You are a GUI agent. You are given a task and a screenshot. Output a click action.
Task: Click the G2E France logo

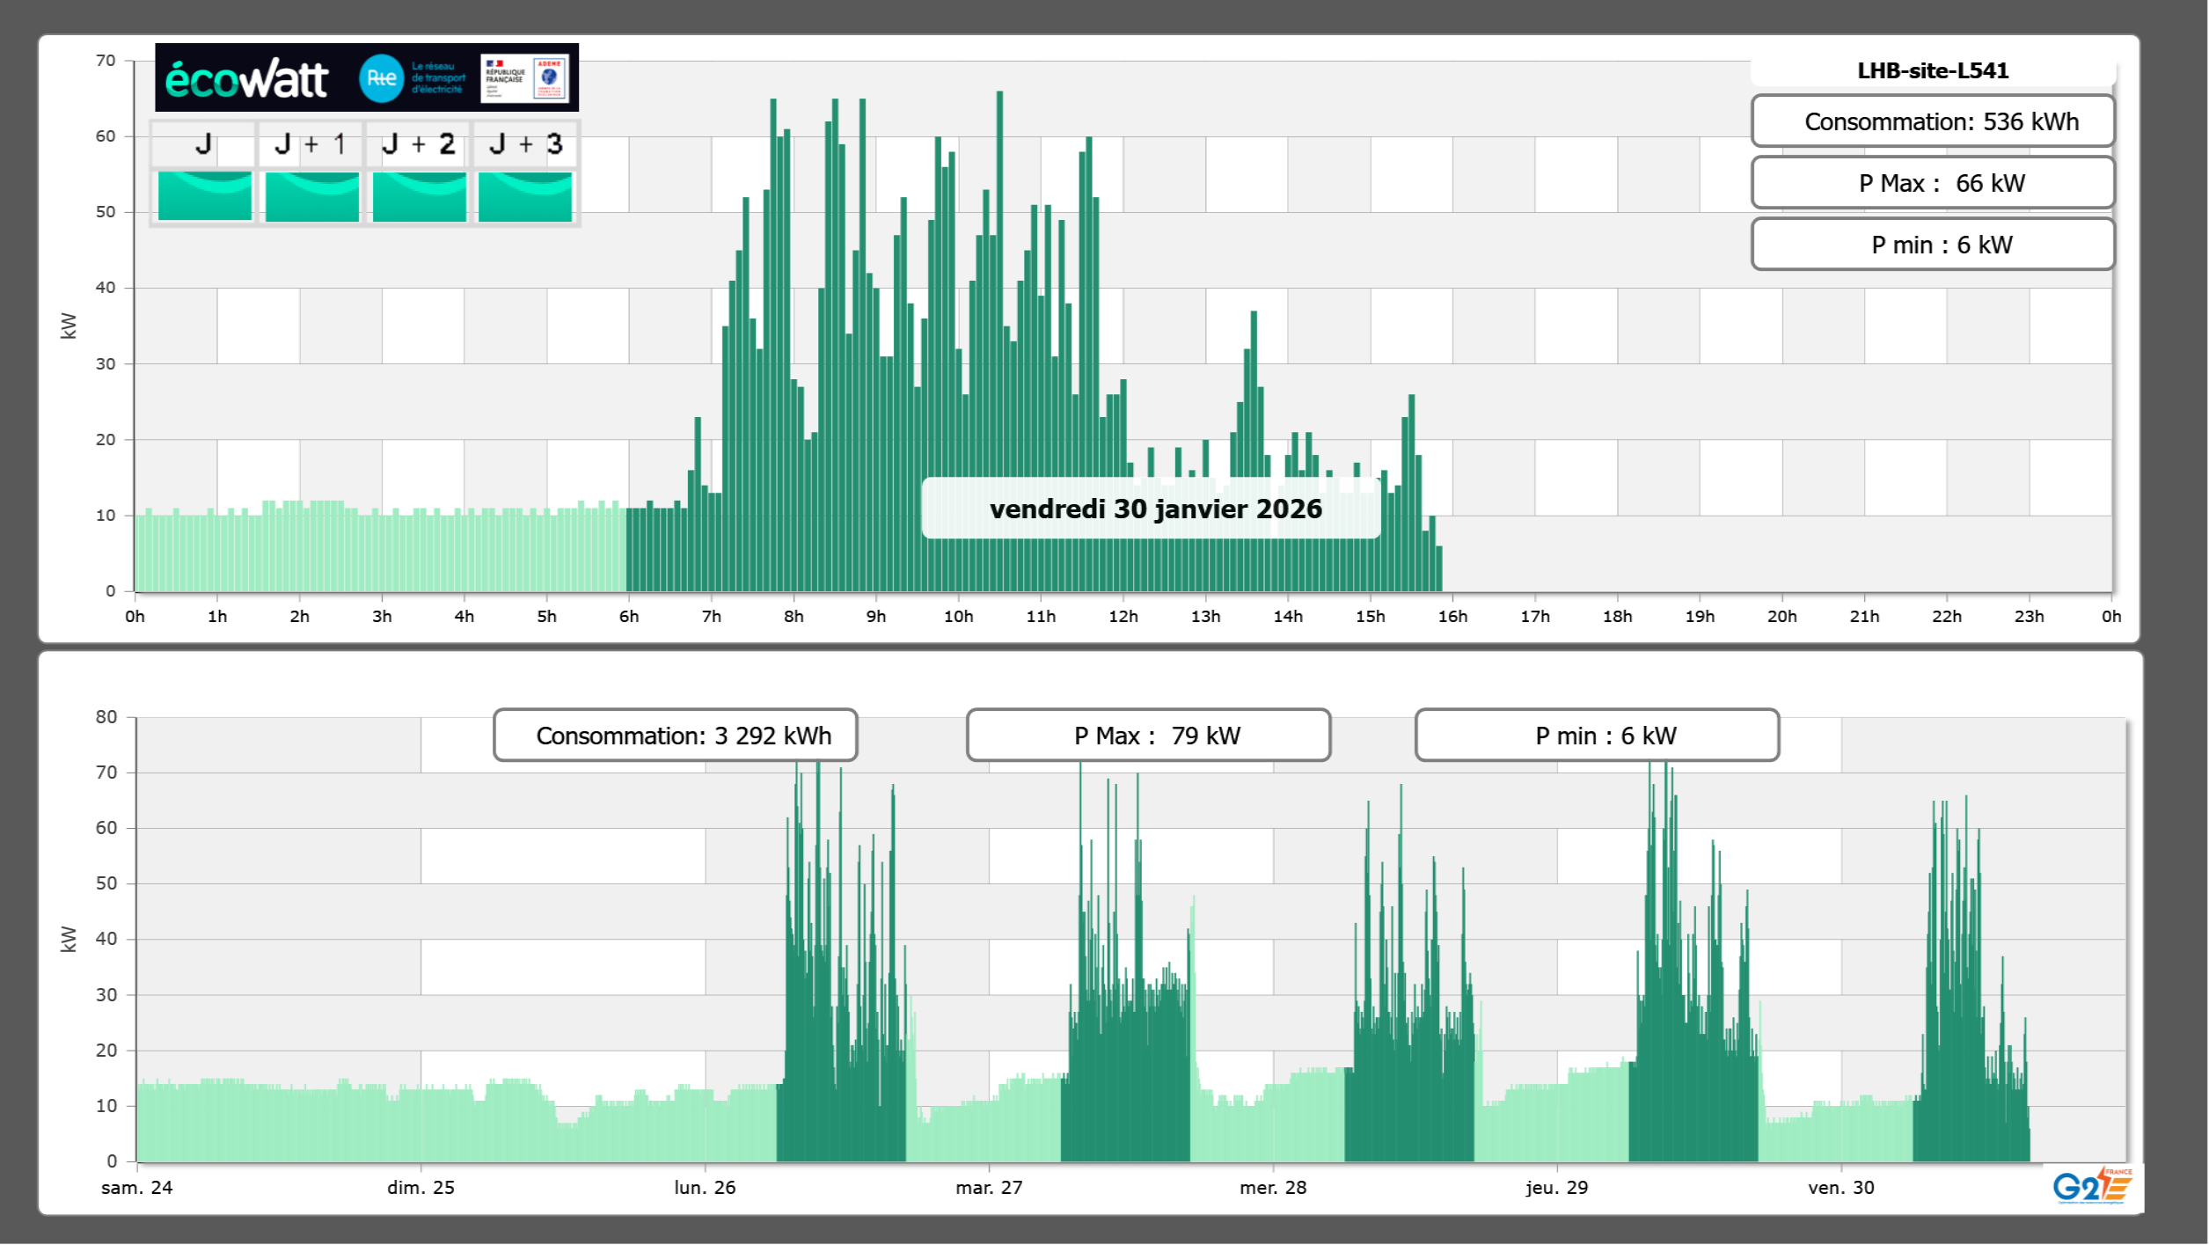tap(2092, 1185)
